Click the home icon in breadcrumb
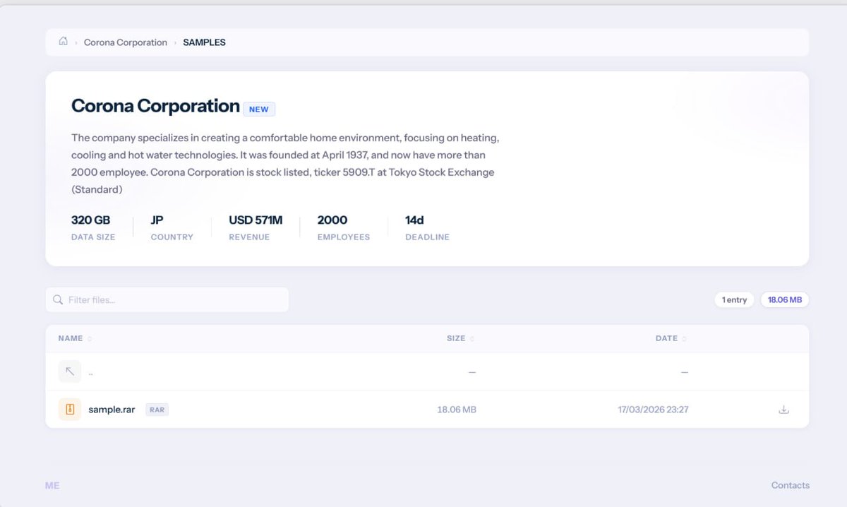847x507 pixels. [63, 42]
